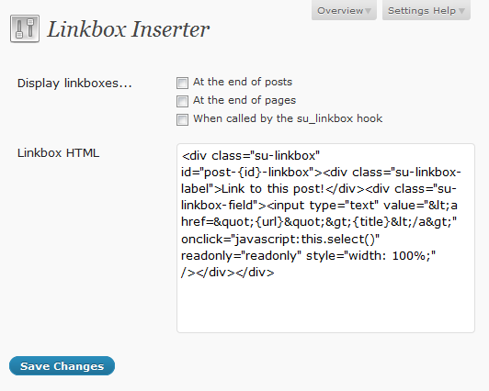Open the Overview tab
Viewport: 489px width, 391px height.
(x=344, y=10)
